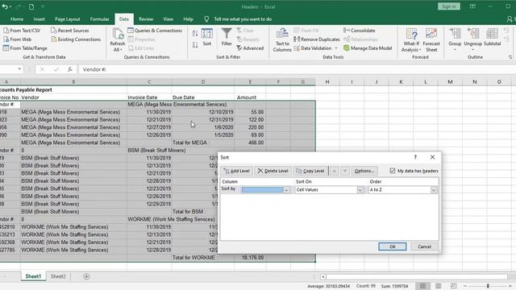Toggle the Filter funnel button
Screen dimensions: 516x290
(227, 37)
